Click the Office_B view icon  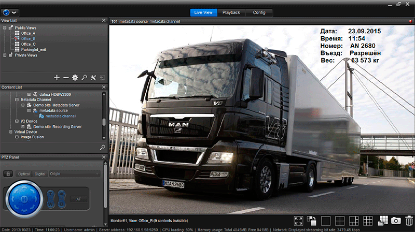click(17, 38)
